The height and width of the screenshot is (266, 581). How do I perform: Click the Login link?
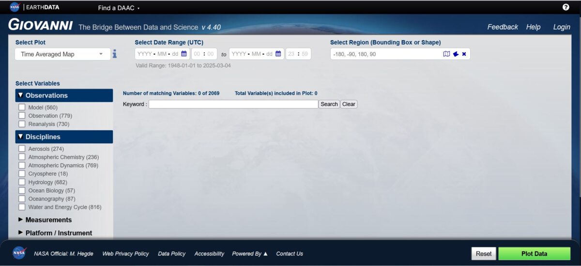pyautogui.click(x=562, y=27)
